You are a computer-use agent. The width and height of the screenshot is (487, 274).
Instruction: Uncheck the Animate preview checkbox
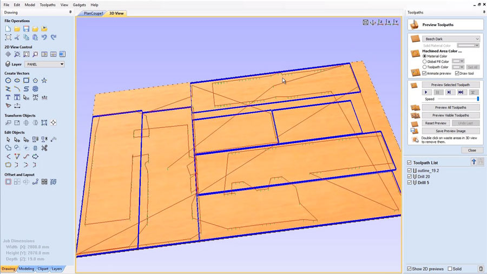click(x=425, y=73)
